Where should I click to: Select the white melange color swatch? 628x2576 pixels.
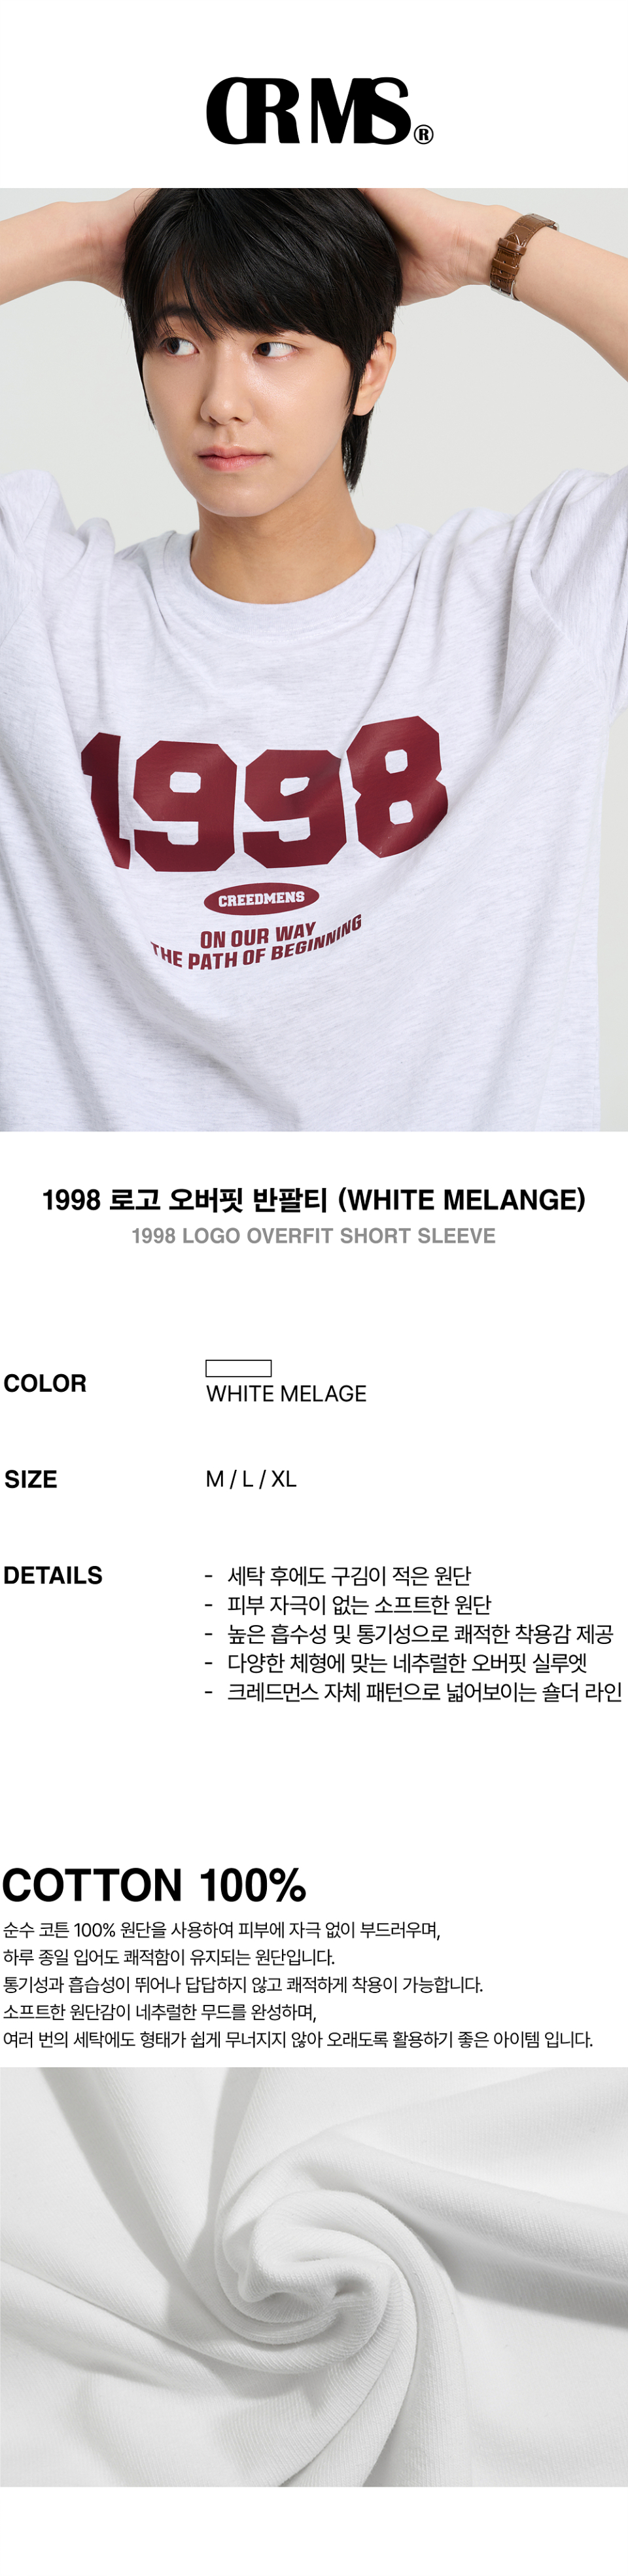click(239, 1367)
